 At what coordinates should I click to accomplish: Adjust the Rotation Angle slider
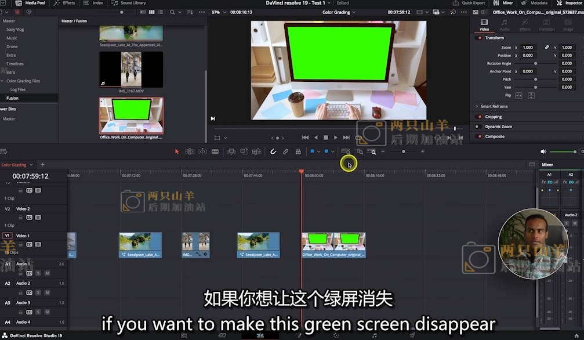pyautogui.click(x=535, y=63)
